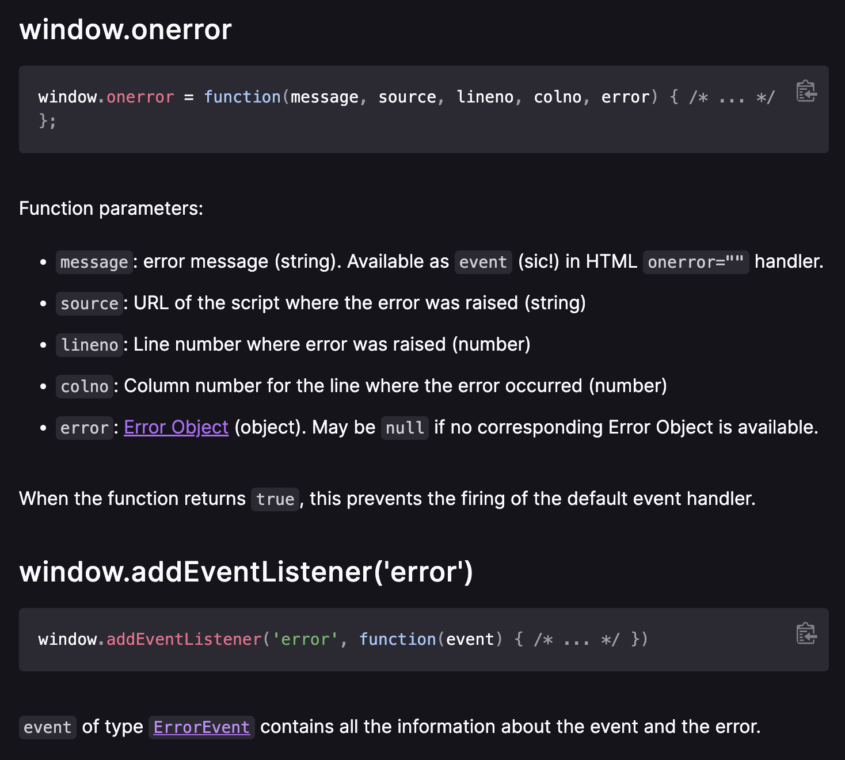Click addEventListener method in second code block

pyautogui.click(x=184, y=639)
